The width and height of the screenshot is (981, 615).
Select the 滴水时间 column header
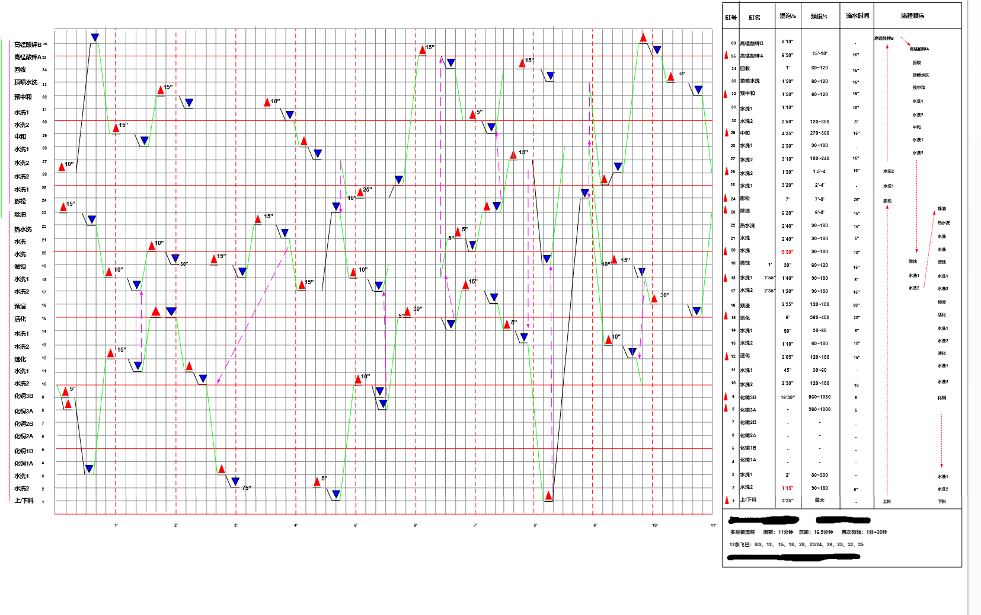(x=857, y=16)
